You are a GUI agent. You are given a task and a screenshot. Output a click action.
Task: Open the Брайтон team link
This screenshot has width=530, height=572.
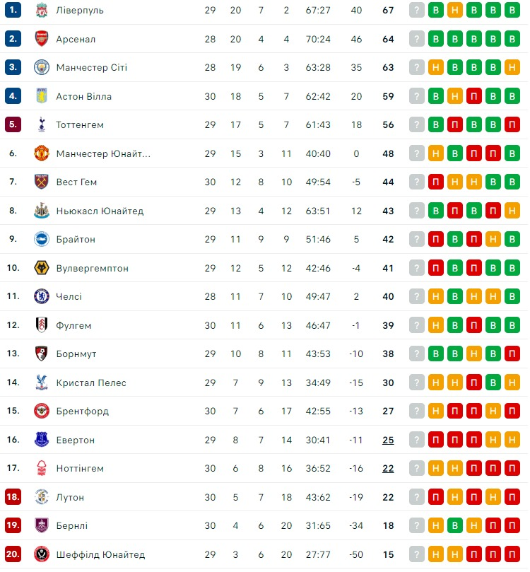(76, 240)
